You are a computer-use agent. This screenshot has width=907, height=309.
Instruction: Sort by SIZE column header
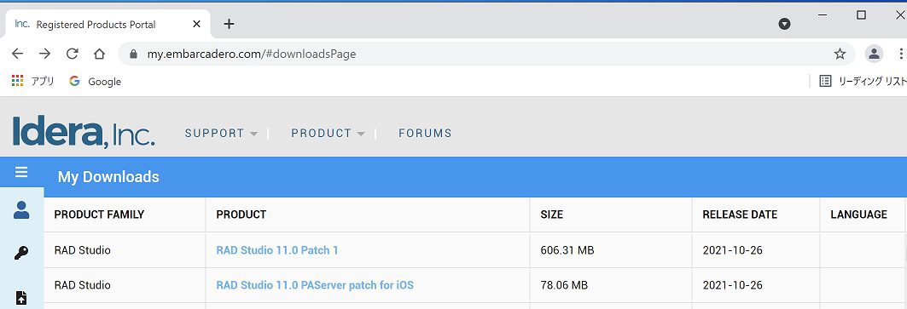(552, 215)
